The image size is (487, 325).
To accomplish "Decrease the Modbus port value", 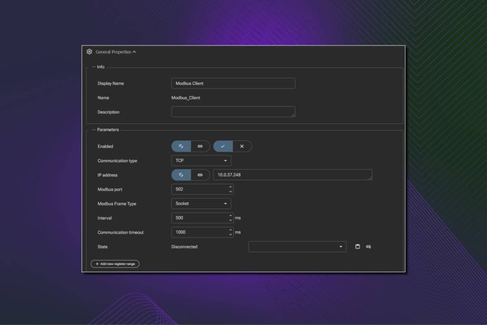I will click(231, 191).
